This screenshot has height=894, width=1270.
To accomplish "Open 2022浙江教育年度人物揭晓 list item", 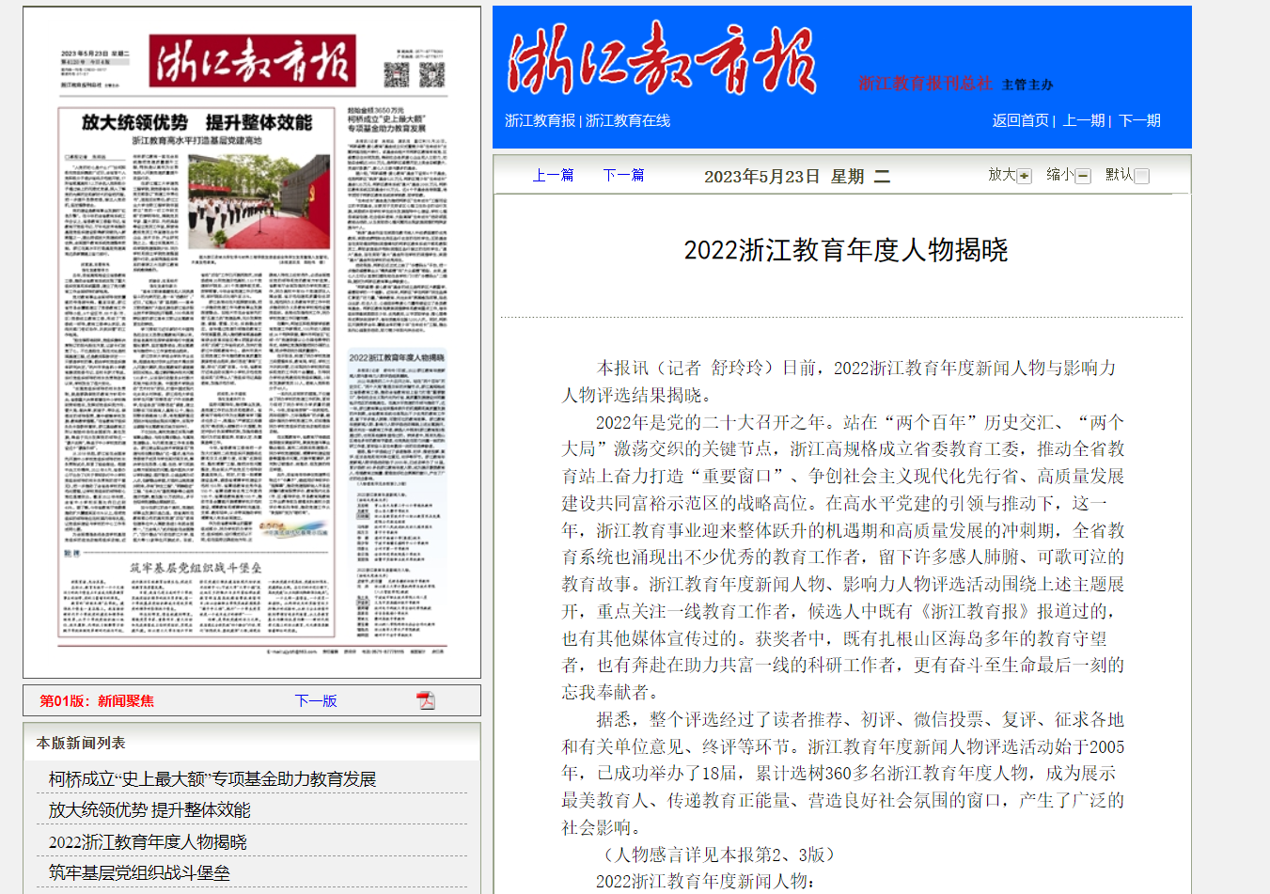I will [x=148, y=841].
